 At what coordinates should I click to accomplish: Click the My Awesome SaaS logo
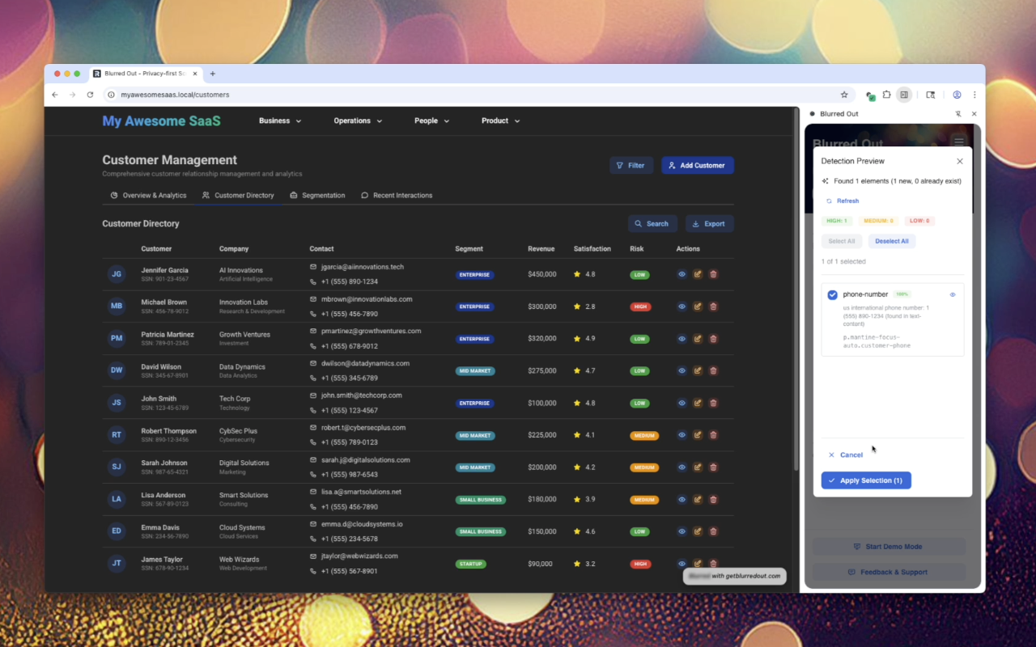161,121
